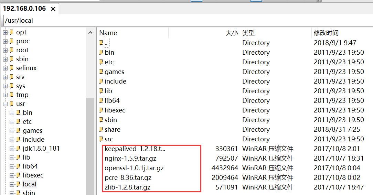This screenshot has width=373, height=195.
Task: Click the games folder icon in file list
Action: pos(101,72)
